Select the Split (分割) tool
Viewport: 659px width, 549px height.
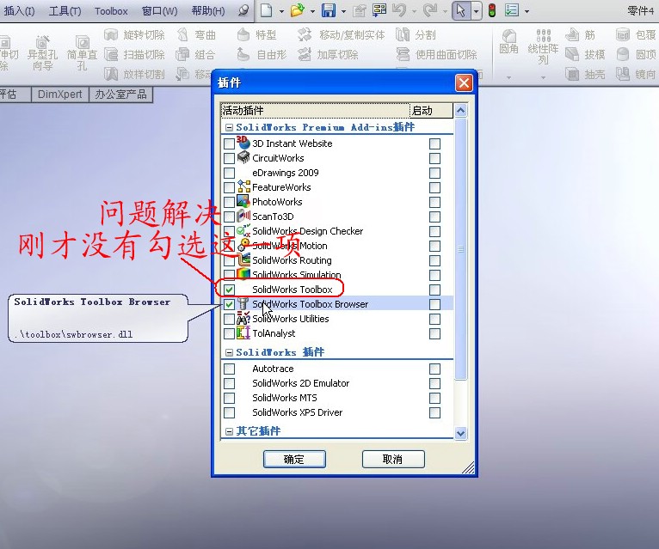pyautogui.click(x=416, y=35)
